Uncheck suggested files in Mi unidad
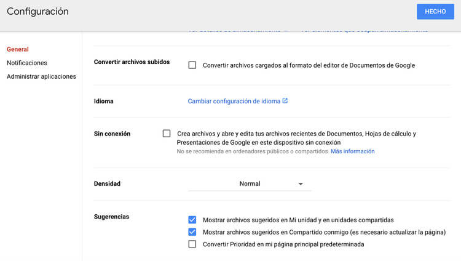Viewport: 461px width, 261px height. point(192,220)
